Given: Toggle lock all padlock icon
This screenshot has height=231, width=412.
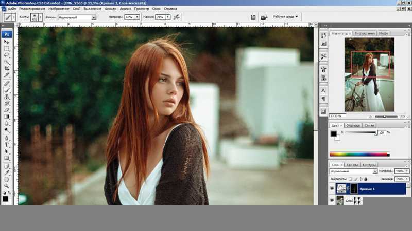Looking at the screenshot, I should [x=366, y=179].
